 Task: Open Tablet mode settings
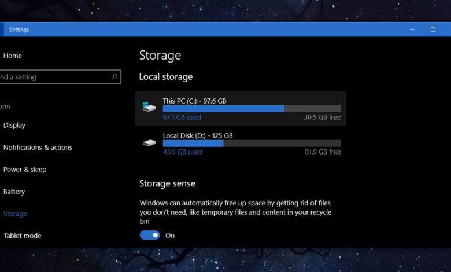tap(22, 236)
